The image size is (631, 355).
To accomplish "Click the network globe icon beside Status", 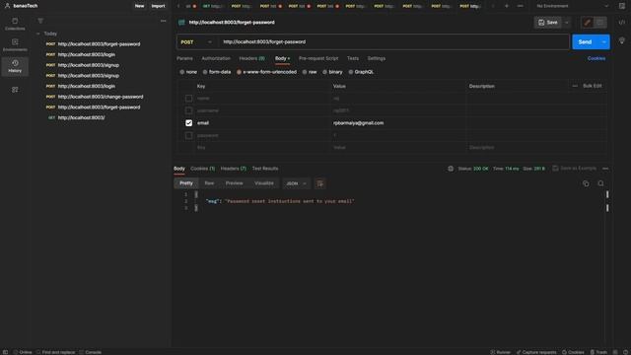I will (451, 169).
